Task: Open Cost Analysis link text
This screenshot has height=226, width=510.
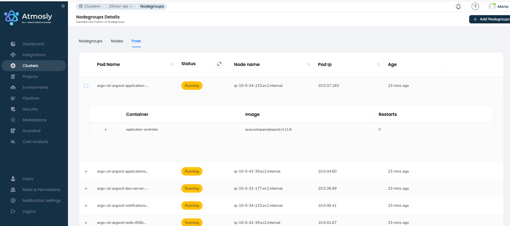Action: [35, 142]
